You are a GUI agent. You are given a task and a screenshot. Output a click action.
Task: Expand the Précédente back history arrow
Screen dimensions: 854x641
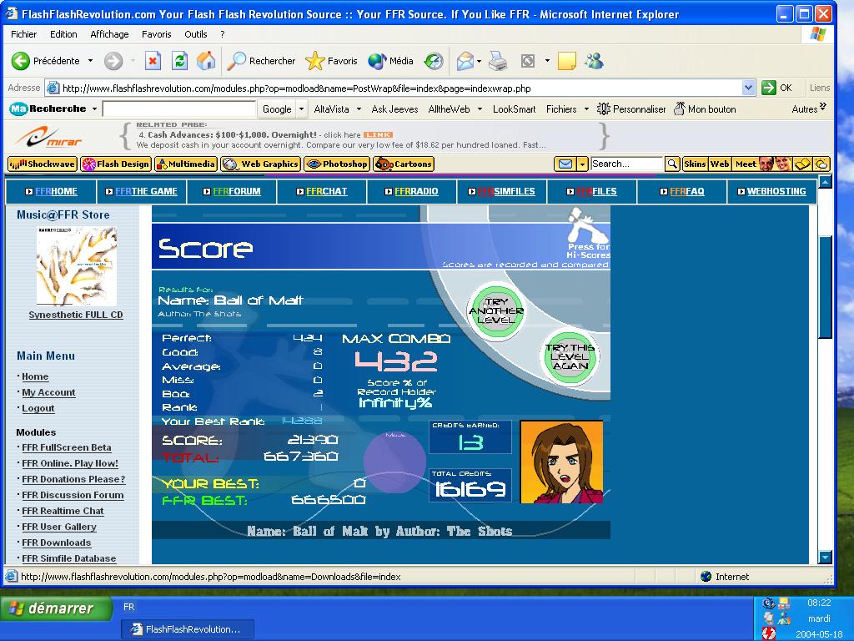(x=90, y=61)
